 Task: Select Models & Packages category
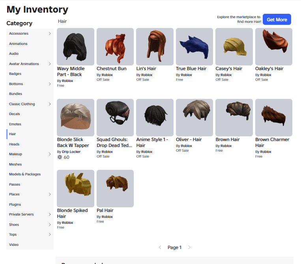point(30,174)
